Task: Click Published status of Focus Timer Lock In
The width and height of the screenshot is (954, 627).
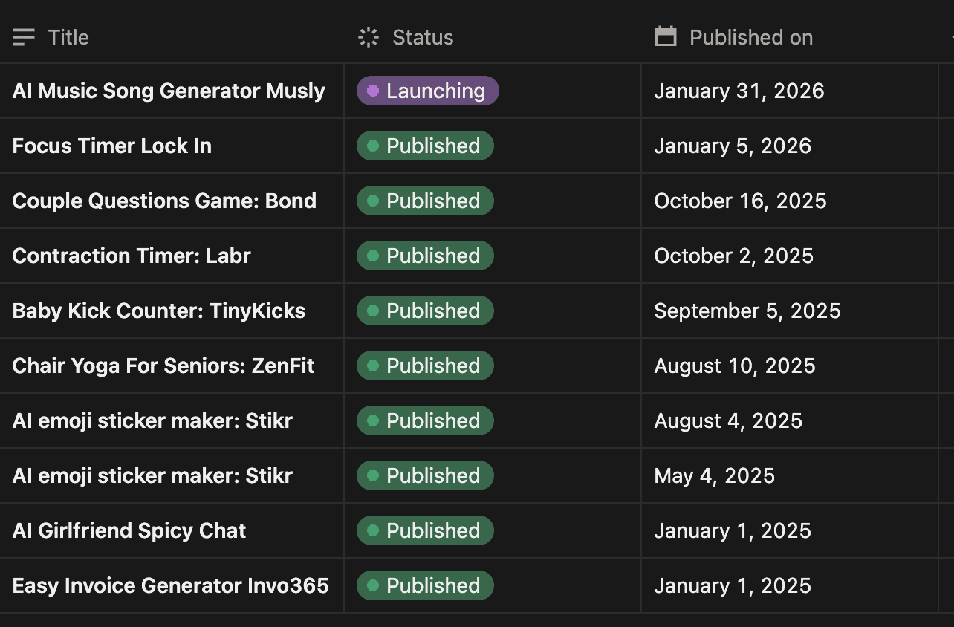Action: pos(425,146)
